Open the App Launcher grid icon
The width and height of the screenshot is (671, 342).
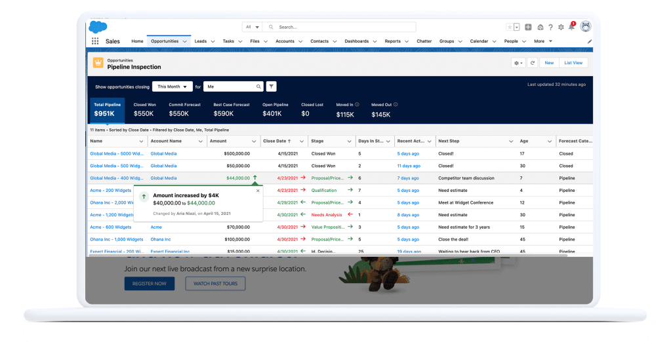click(x=95, y=41)
